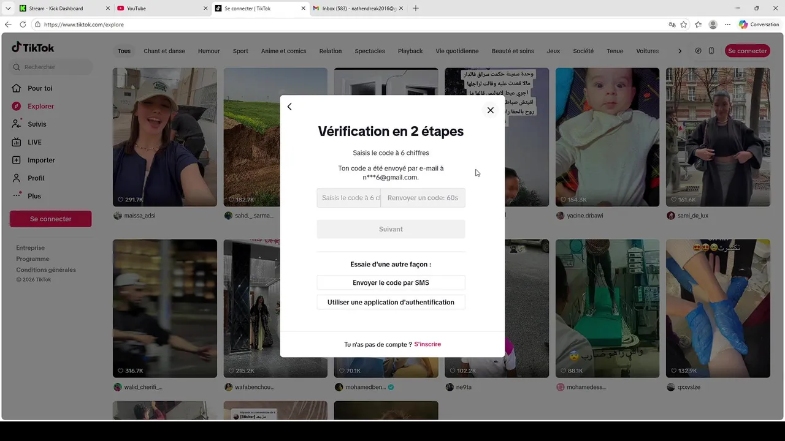This screenshot has width=785, height=441.
Task: Reload the page
Action: 23,24
